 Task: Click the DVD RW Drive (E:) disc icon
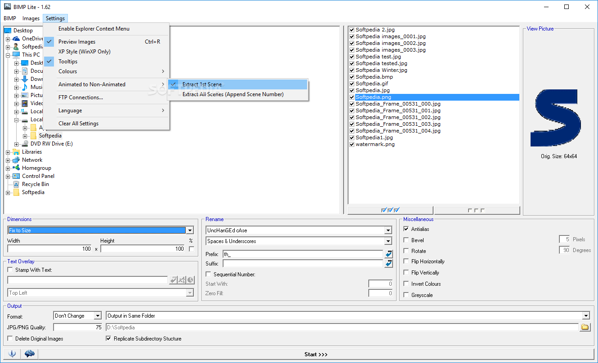pos(25,144)
